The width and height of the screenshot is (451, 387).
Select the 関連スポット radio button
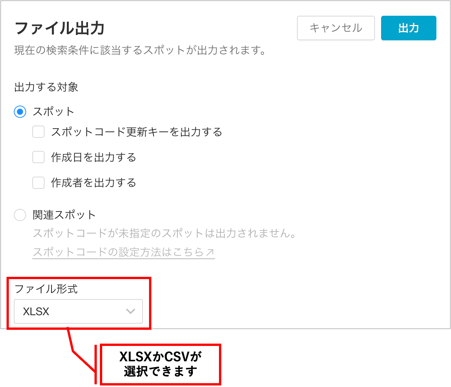pyautogui.click(x=20, y=215)
